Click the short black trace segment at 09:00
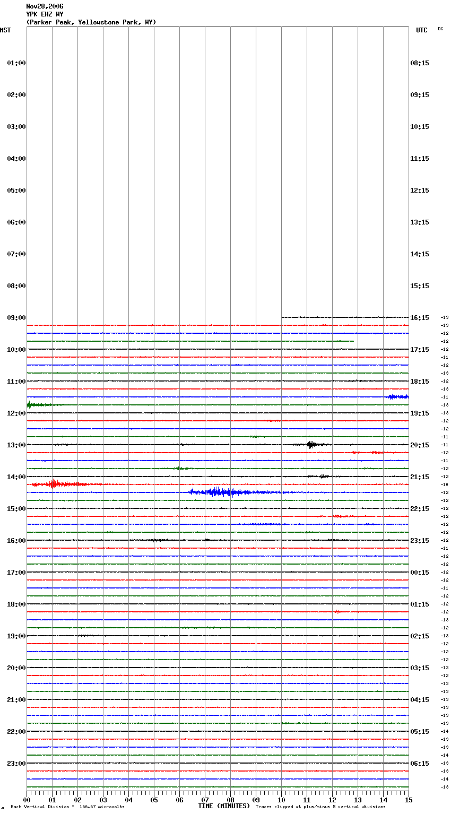Image resolution: width=451 pixels, height=814 pixels. tap(345, 317)
